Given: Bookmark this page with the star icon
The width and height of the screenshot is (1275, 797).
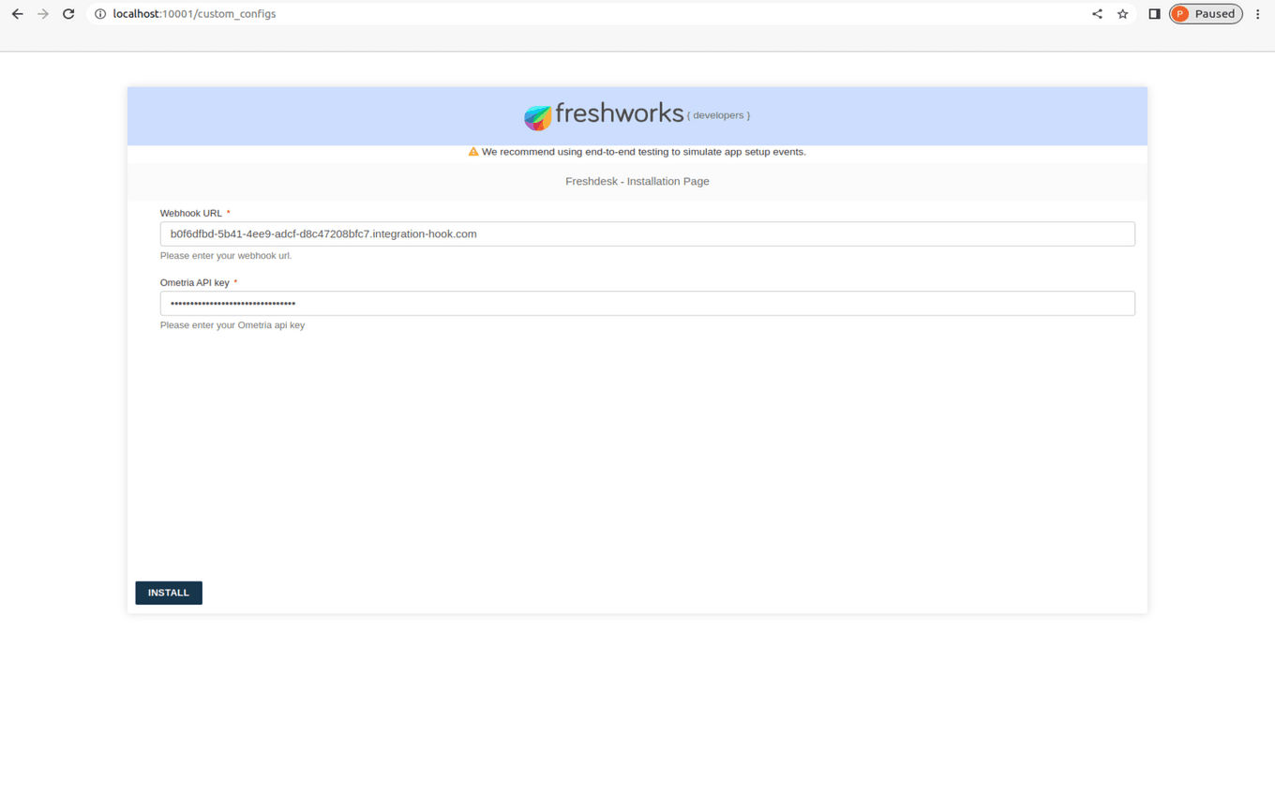Looking at the screenshot, I should (1122, 13).
